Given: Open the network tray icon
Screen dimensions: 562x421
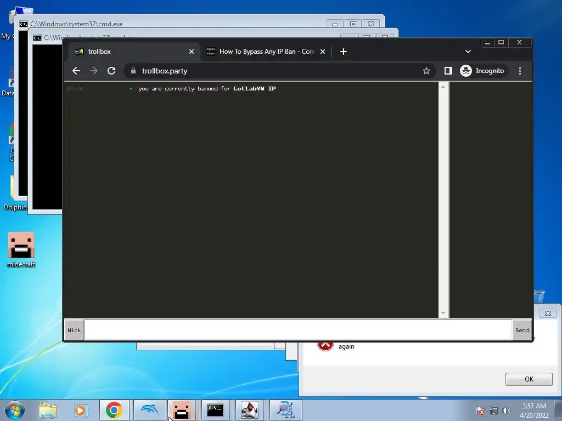Looking at the screenshot, I should click(493, 411).
